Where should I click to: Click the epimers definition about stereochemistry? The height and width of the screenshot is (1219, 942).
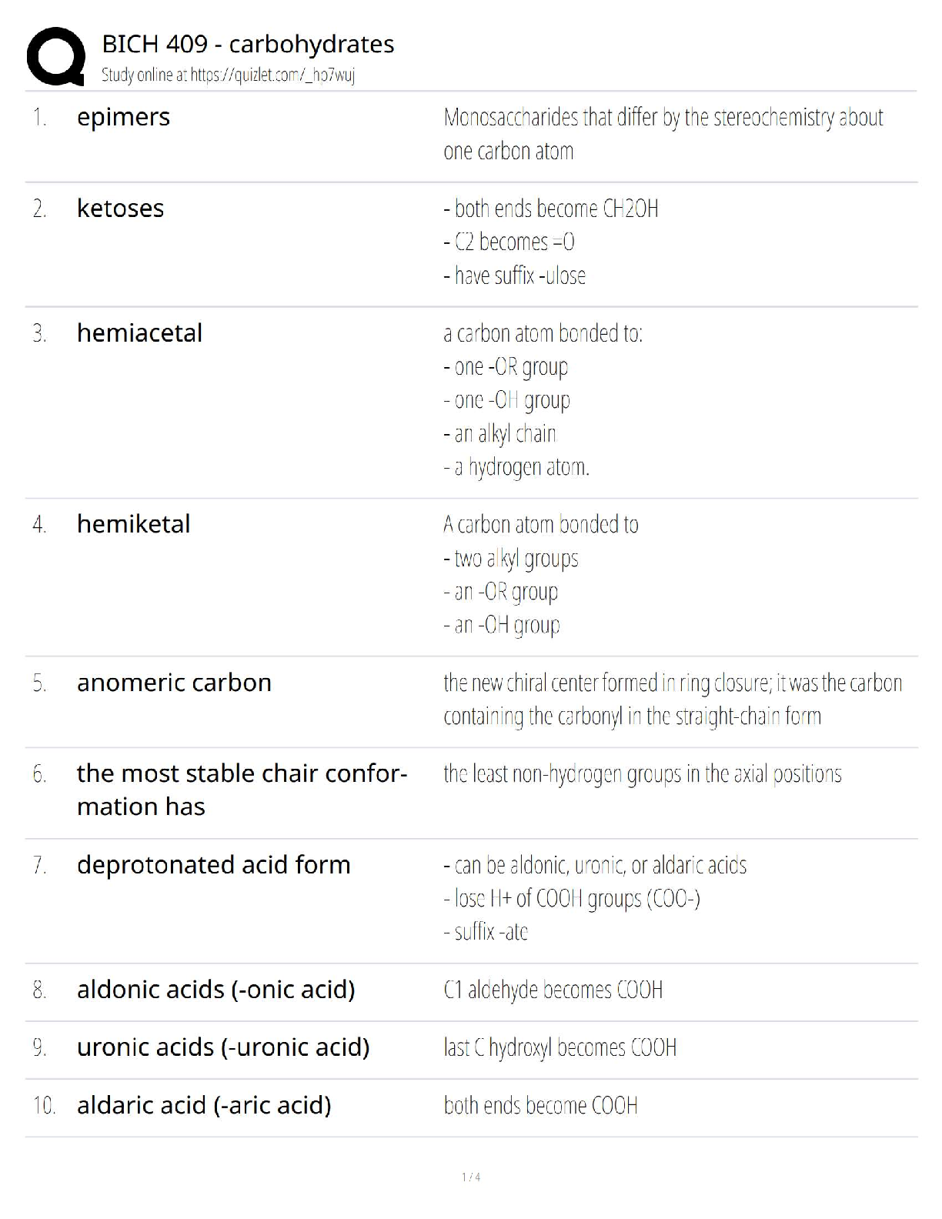tap(663, 134)
